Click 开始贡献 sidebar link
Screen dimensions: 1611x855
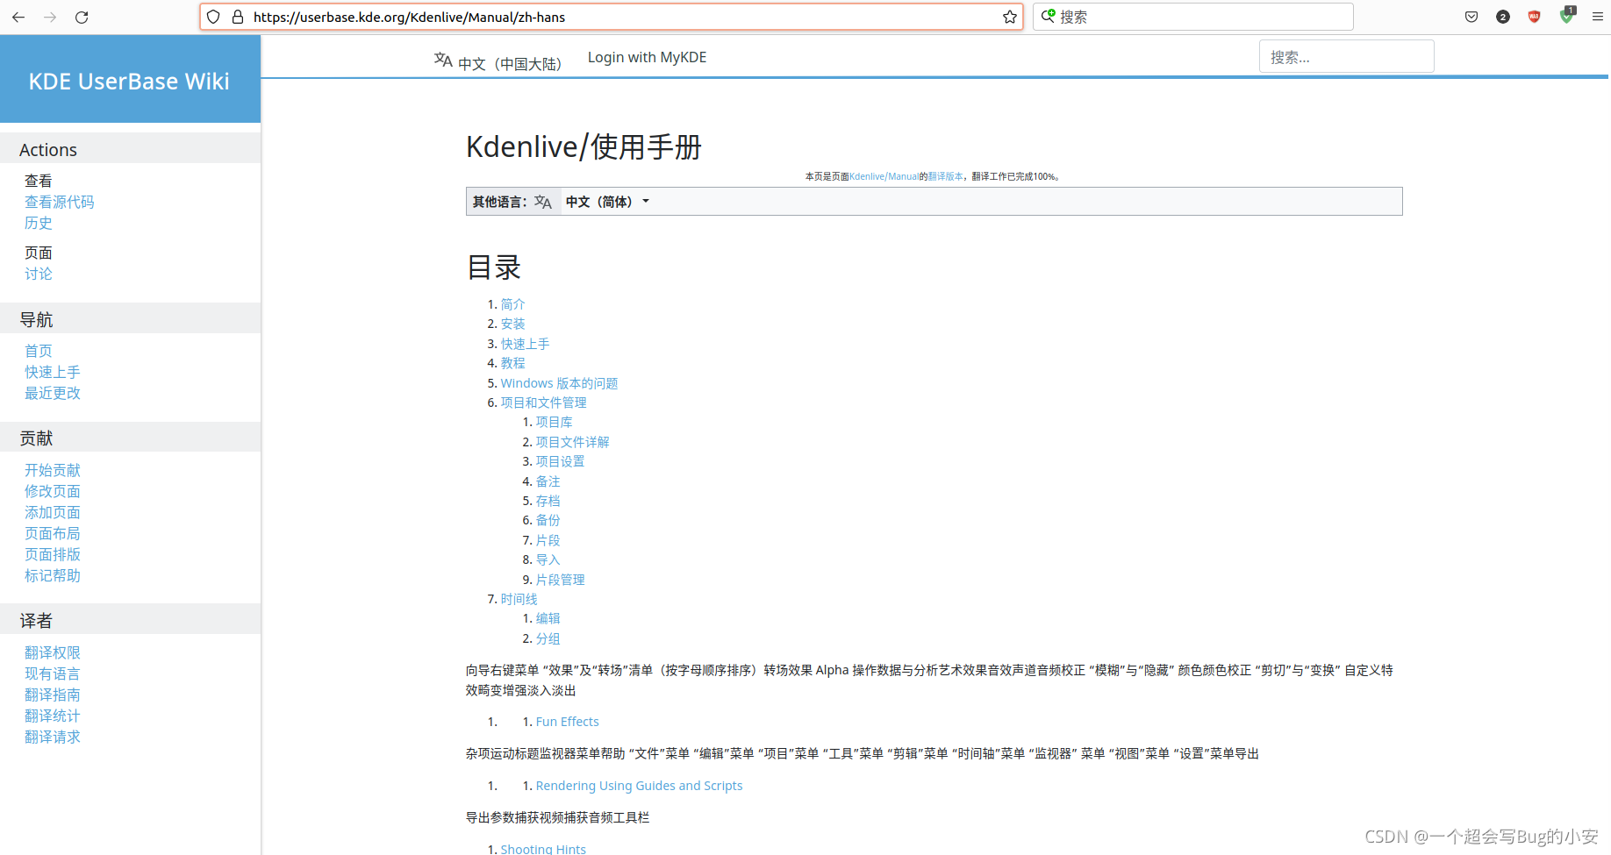coord(53,470)
